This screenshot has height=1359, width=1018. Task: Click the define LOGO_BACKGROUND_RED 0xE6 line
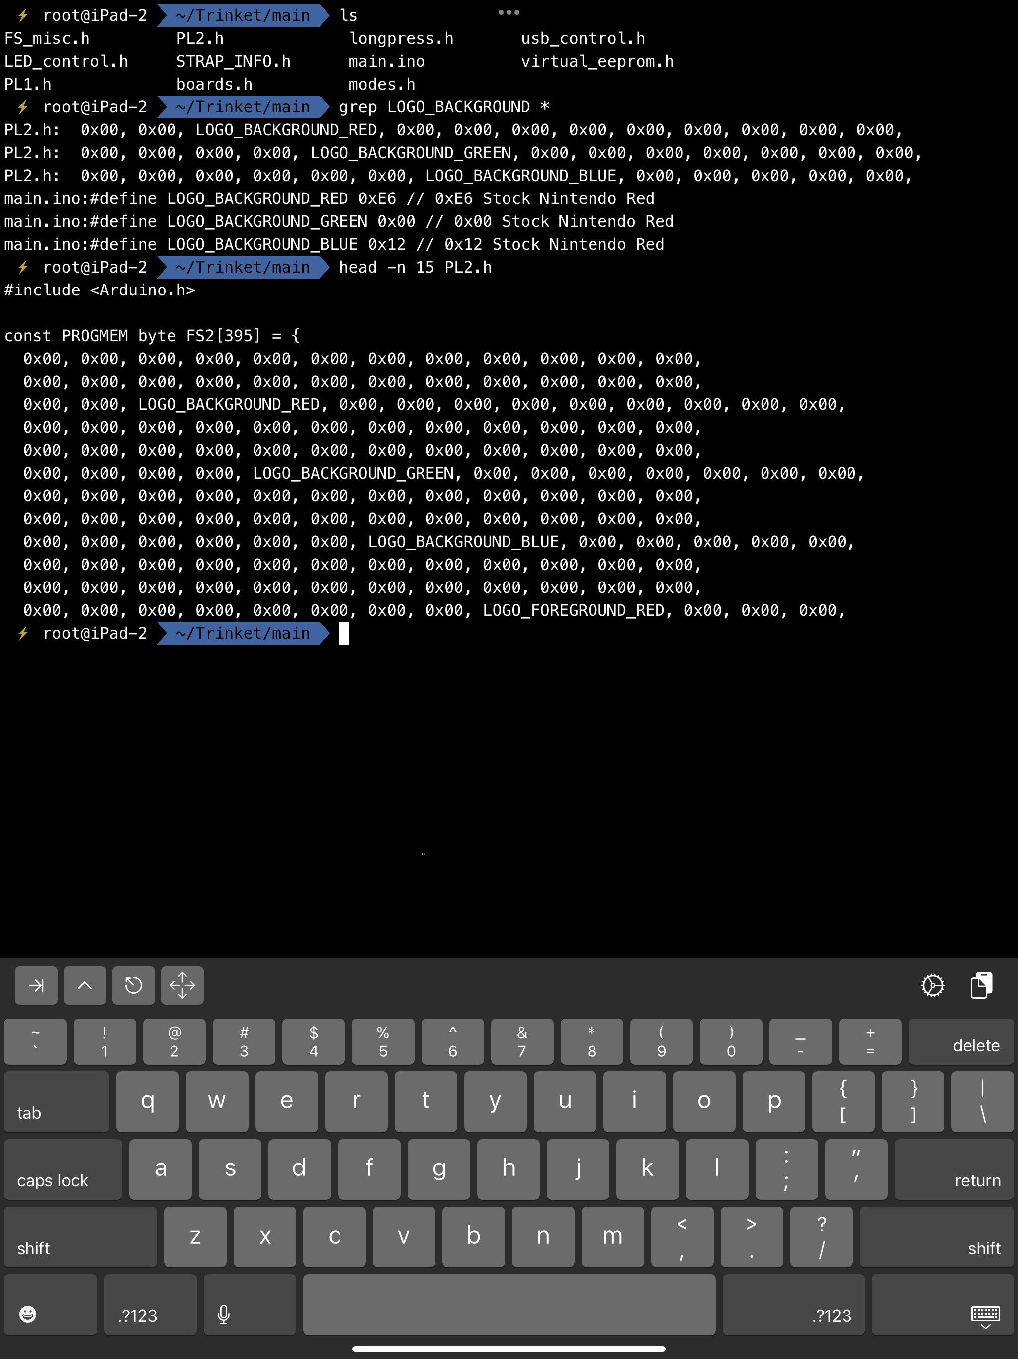pos(329,198)
